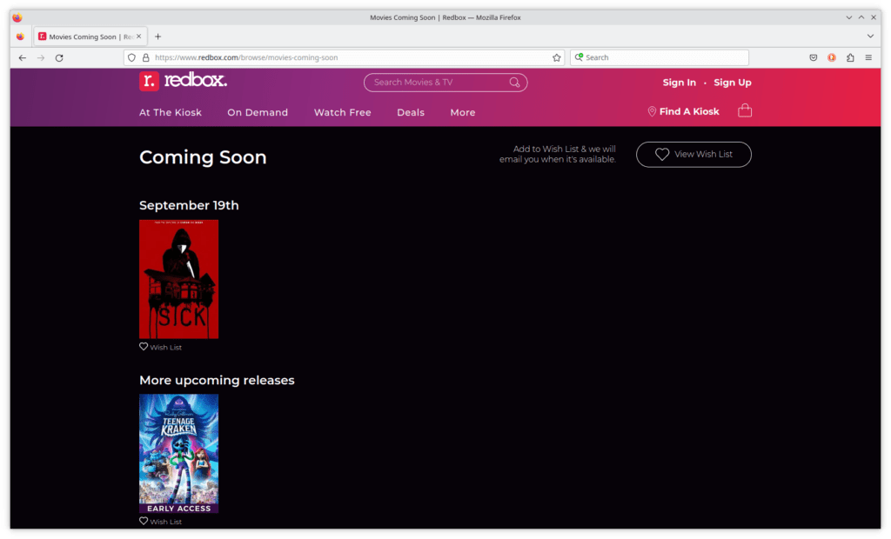Open the Teenage Kraken poster

[x=179, y=453]
